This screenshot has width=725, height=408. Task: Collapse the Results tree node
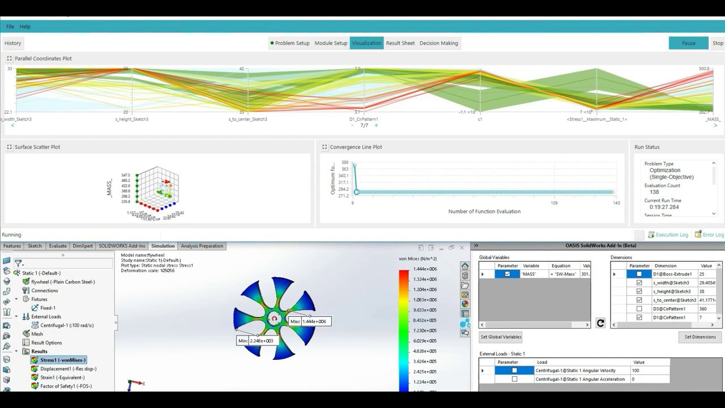click(16, 351)
